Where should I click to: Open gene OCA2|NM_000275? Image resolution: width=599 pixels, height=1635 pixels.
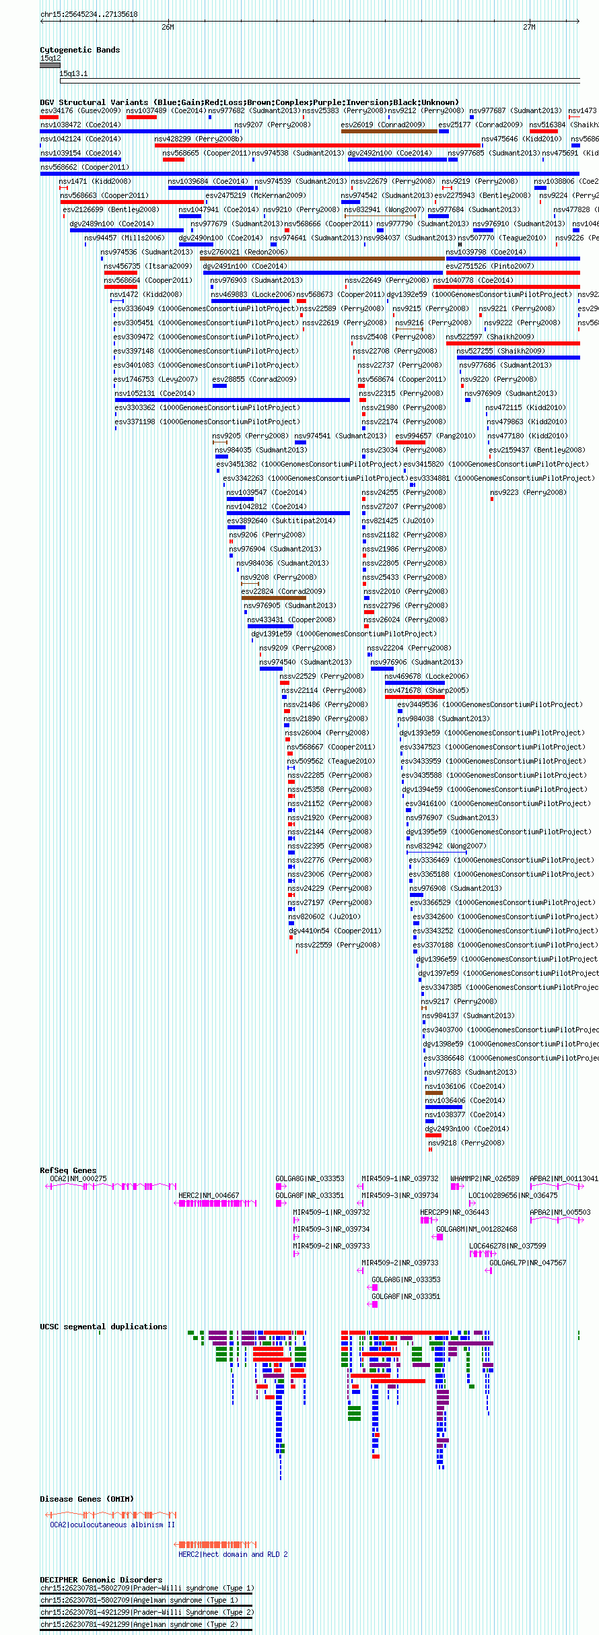78,1178
